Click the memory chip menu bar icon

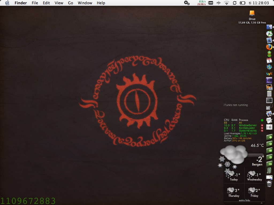click(211, 3)
